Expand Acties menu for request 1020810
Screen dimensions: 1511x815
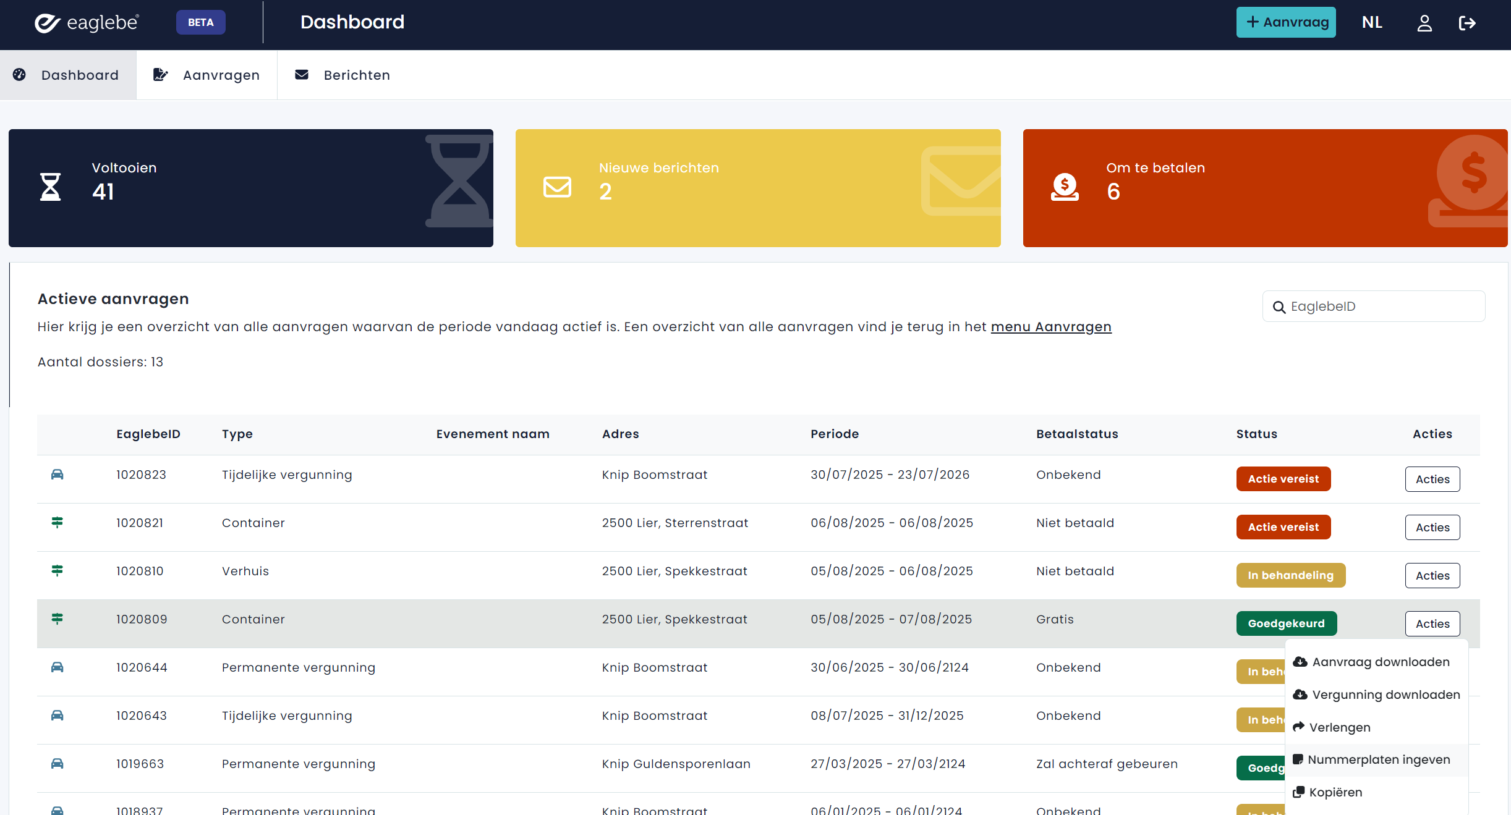[x=1432, y=576]
